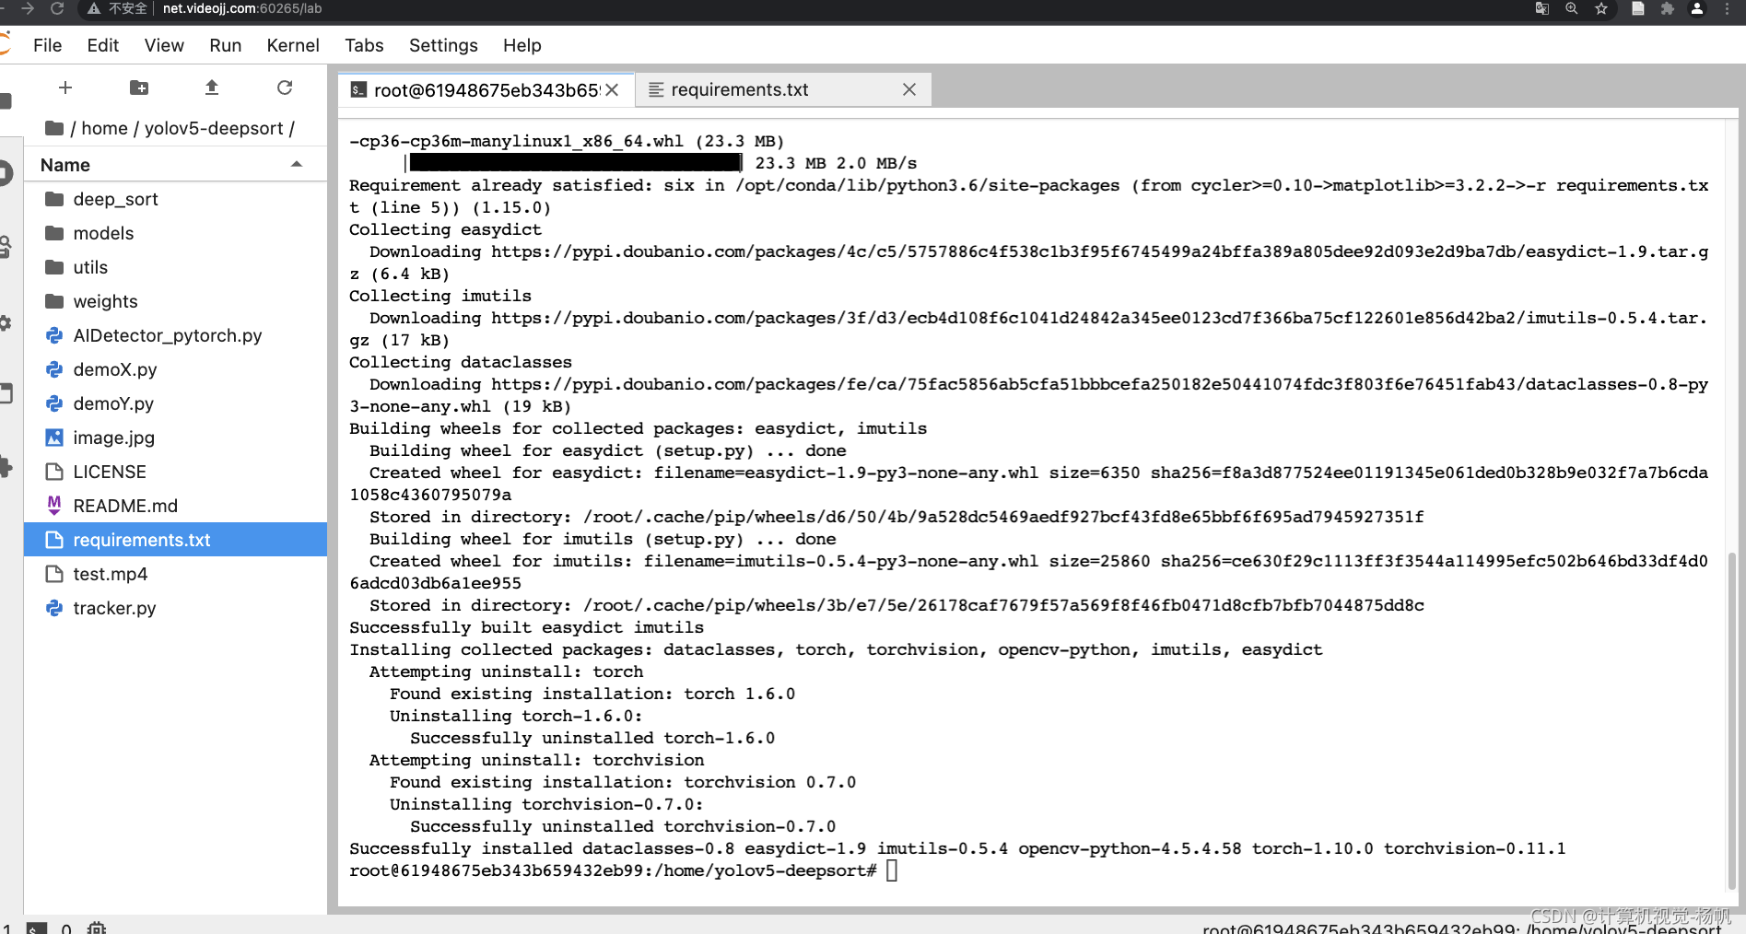Click the home breadcrumb link
The width and height of the screenshot is (1746, 934).
coord(104,128)
